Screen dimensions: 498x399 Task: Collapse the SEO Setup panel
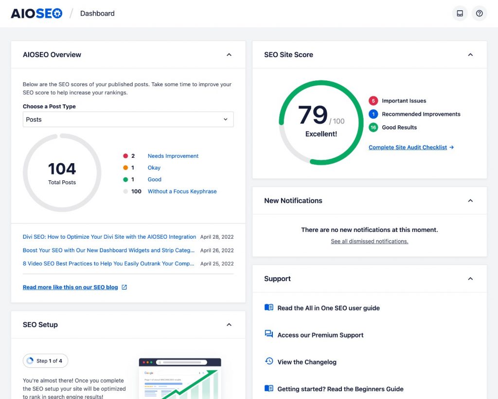[x=229, y=324]
